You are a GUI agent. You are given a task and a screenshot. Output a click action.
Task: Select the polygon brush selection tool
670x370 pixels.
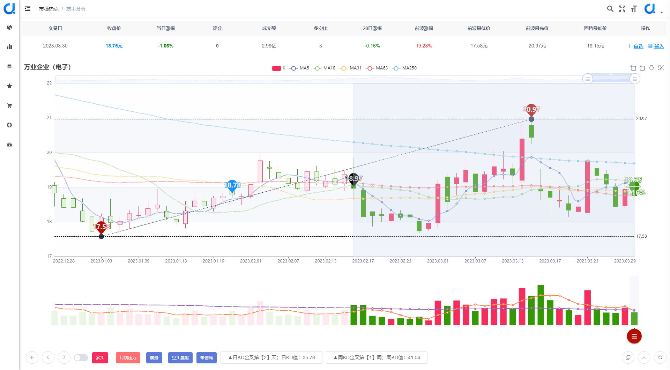pos(652,68)
